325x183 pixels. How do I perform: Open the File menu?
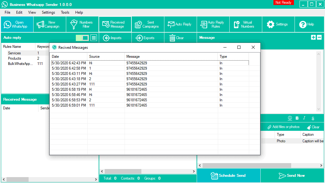(7, 12)
